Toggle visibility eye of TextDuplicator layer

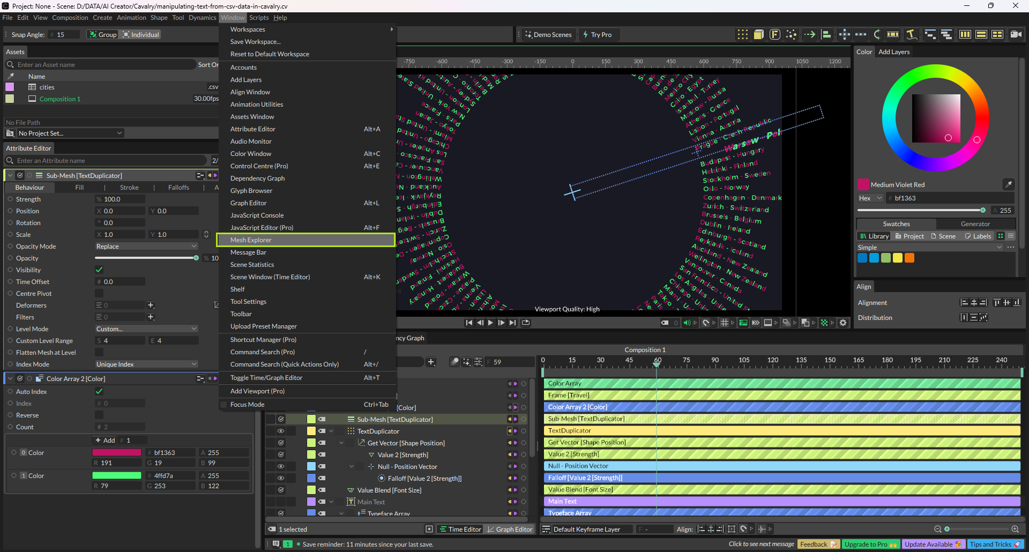(280, 431)
